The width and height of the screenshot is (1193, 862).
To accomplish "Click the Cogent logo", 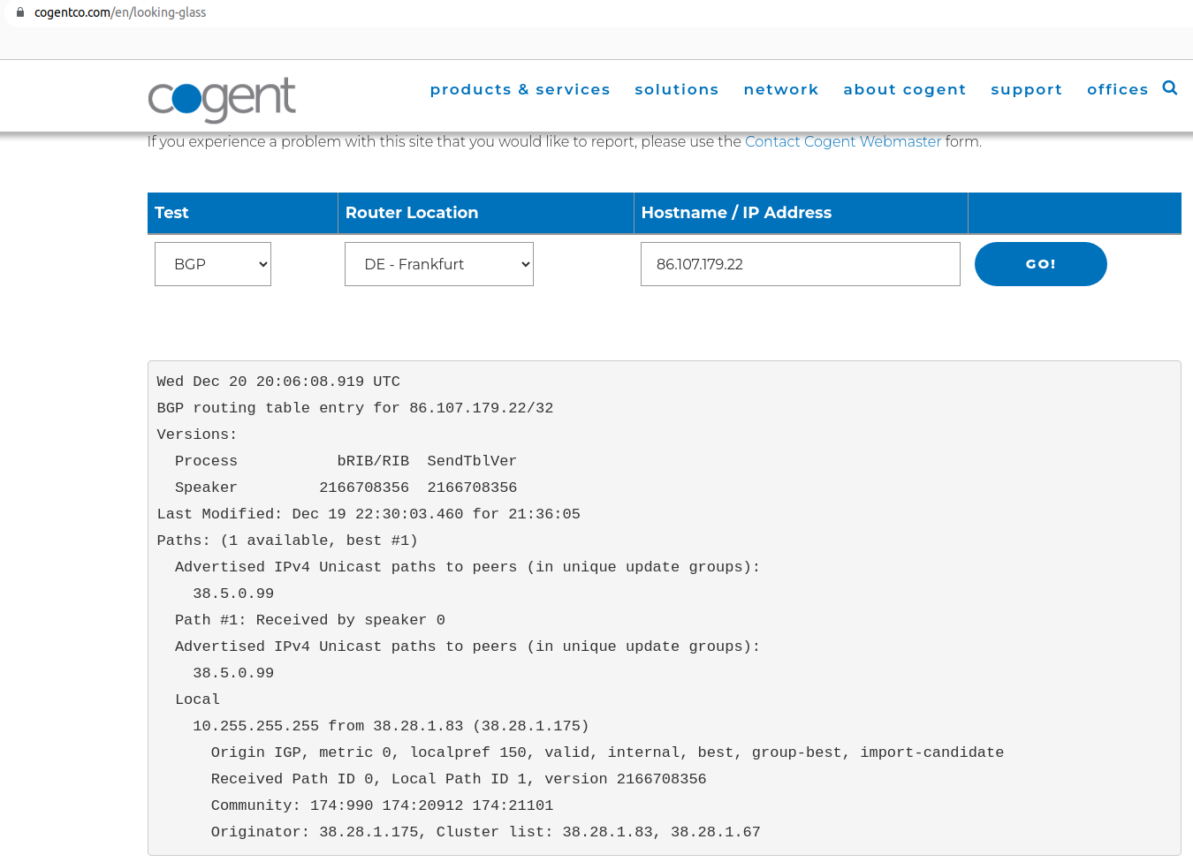I will pos(222,99).
